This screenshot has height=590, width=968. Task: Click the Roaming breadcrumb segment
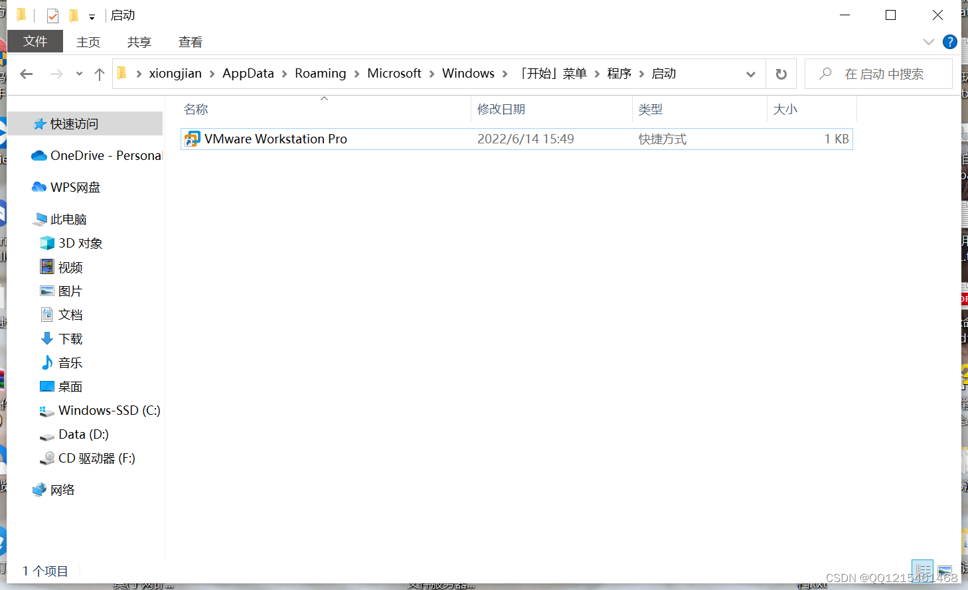tap(321, 73)
